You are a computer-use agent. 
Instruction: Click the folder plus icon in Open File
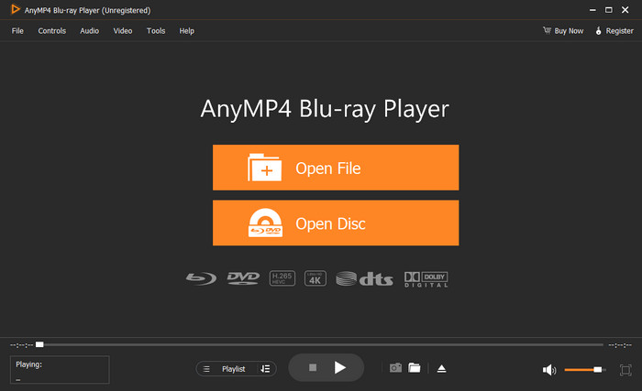(x=264, y=168)
